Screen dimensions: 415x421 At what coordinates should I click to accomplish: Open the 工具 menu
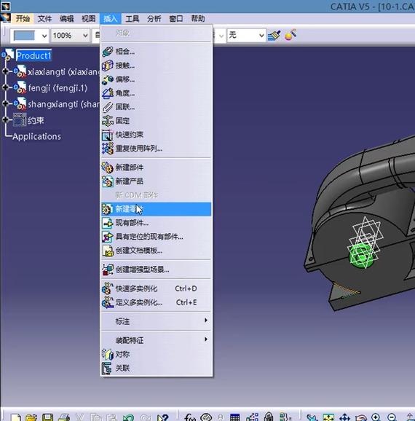point(133,18)
